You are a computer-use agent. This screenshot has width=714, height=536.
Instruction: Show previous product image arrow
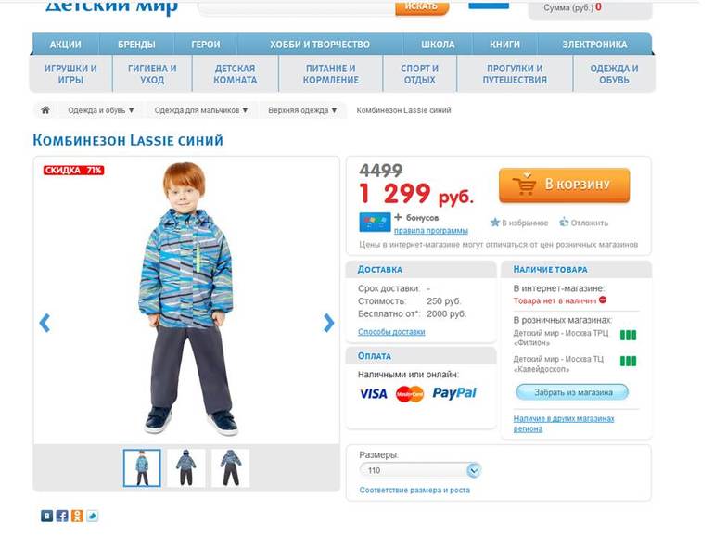45,323
